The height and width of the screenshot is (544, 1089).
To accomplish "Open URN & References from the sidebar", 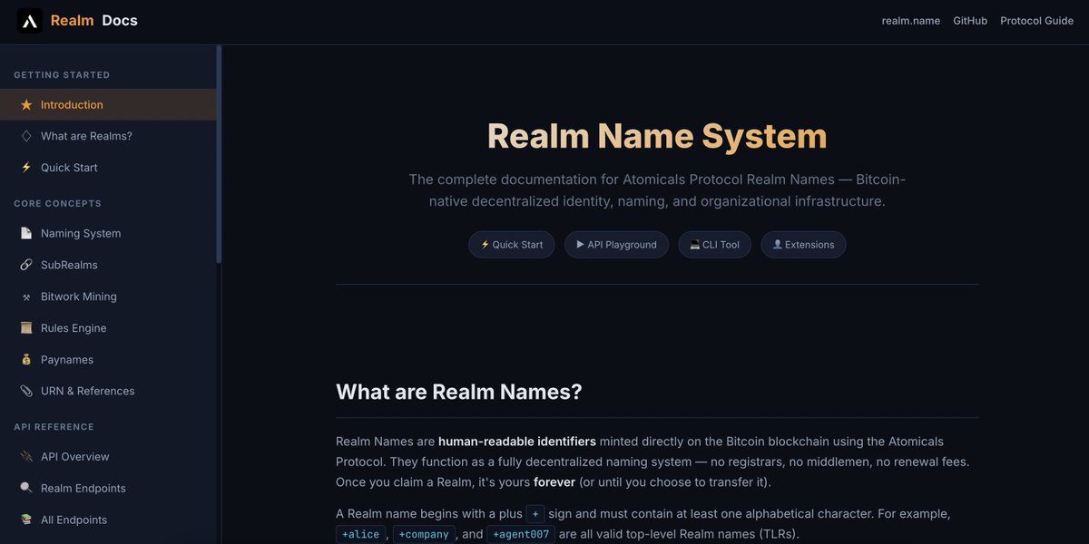I will pyautogui.click(x=87, y=391).
